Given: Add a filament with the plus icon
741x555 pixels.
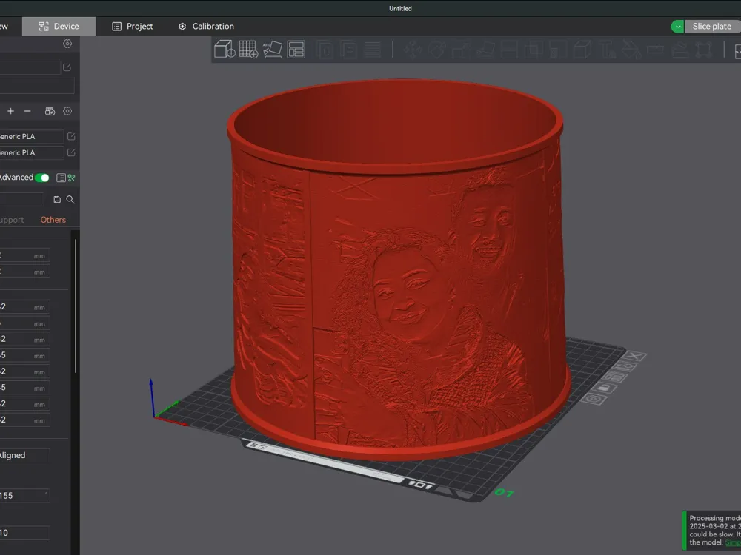Looking at the screenshot, I should (x=10, y=111).
